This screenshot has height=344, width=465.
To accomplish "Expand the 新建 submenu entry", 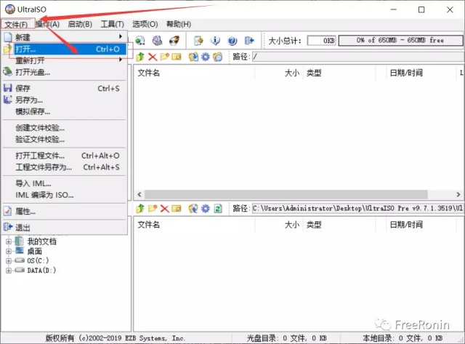I will click(65, 37).
